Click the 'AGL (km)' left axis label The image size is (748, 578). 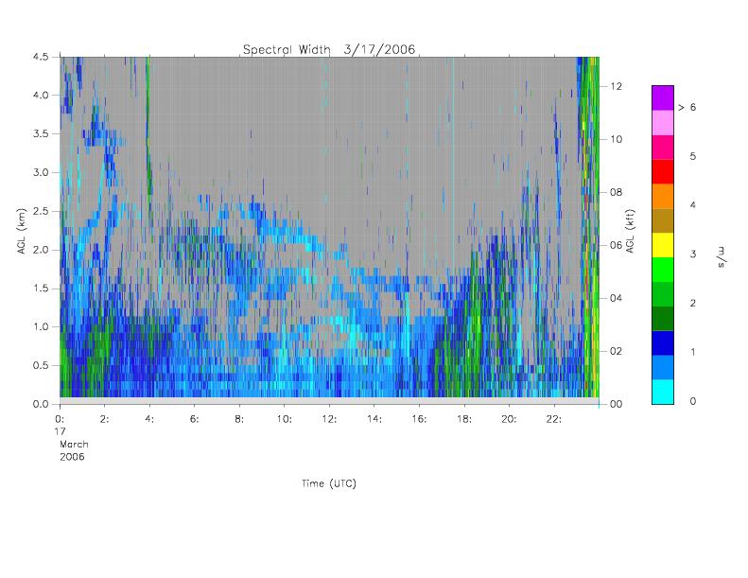pyautogui.click(x=22, y=231)
